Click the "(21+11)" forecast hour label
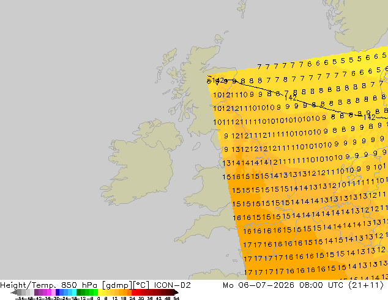The height and width of the screenshot is (300, 388). 366,285
